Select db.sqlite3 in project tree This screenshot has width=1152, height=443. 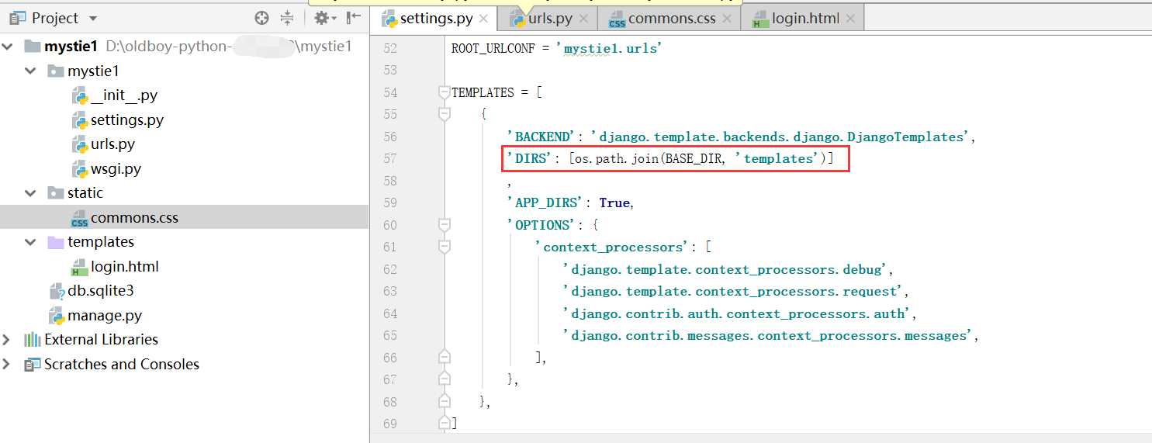point(185,291)
